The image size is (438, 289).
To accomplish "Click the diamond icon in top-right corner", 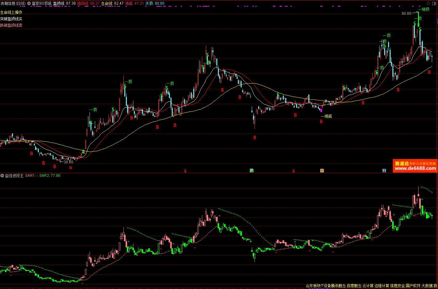I will point(428,3).
